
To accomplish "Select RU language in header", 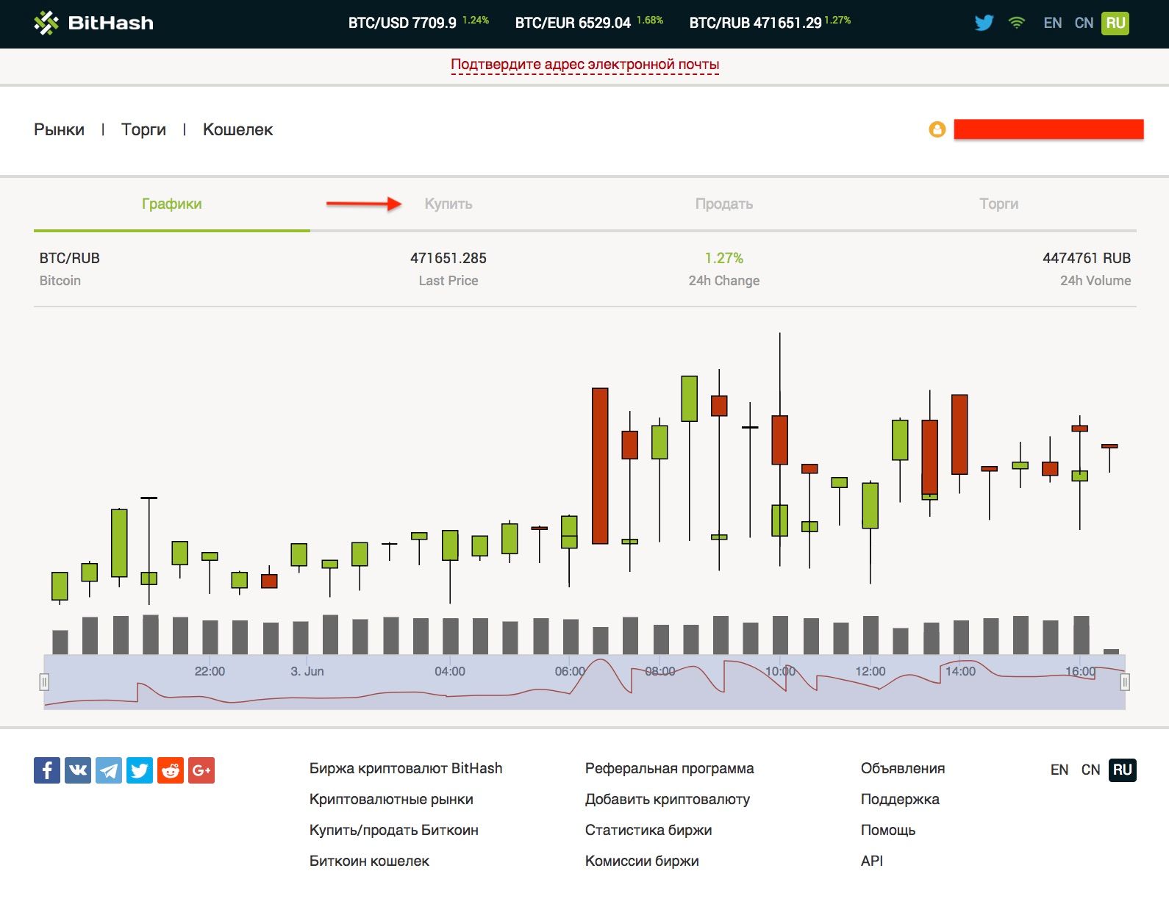I will (1115, 23).
